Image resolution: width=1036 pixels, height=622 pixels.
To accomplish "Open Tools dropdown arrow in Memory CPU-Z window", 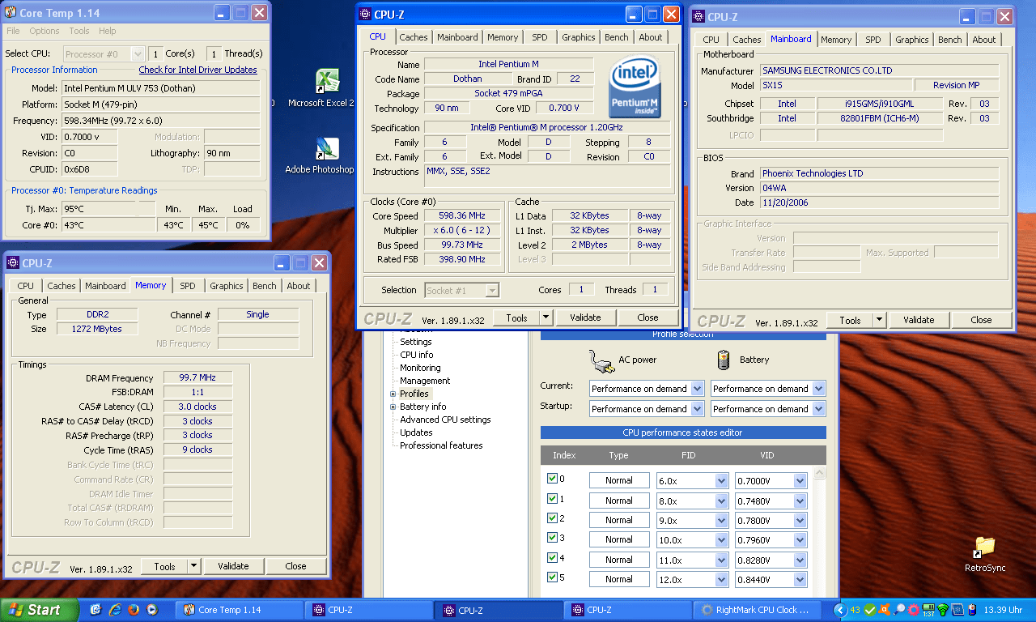I will (194, 566).
